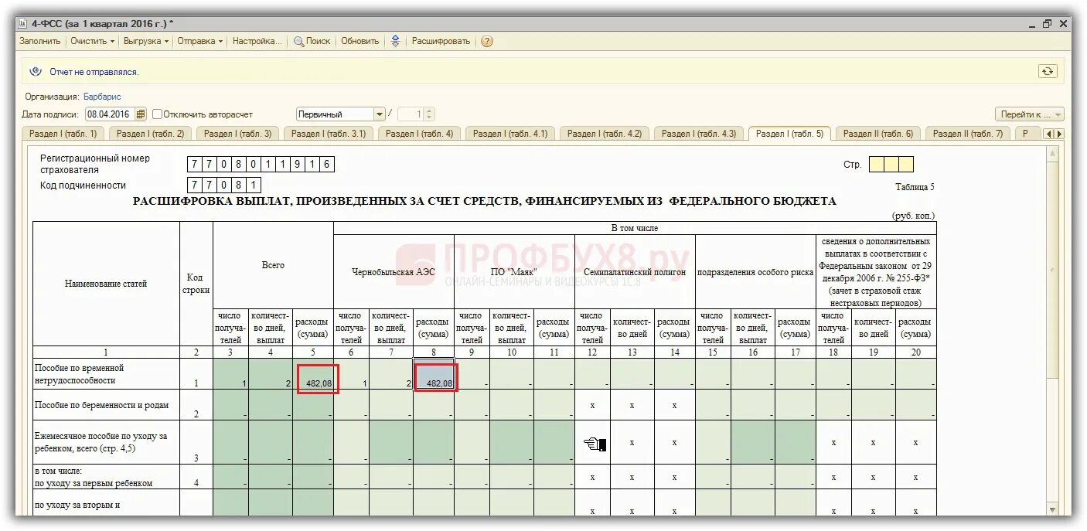Click the right tab-scrolling arrow near tab Р

click(x=1059, y=134)
